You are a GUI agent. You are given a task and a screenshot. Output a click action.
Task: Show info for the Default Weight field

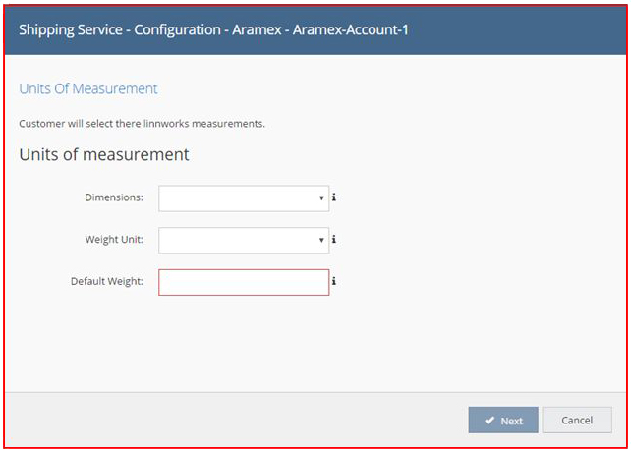pos(333,281)
